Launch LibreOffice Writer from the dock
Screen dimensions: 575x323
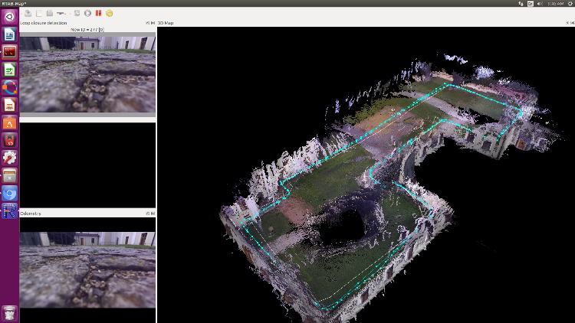click(x=9, y=34)
